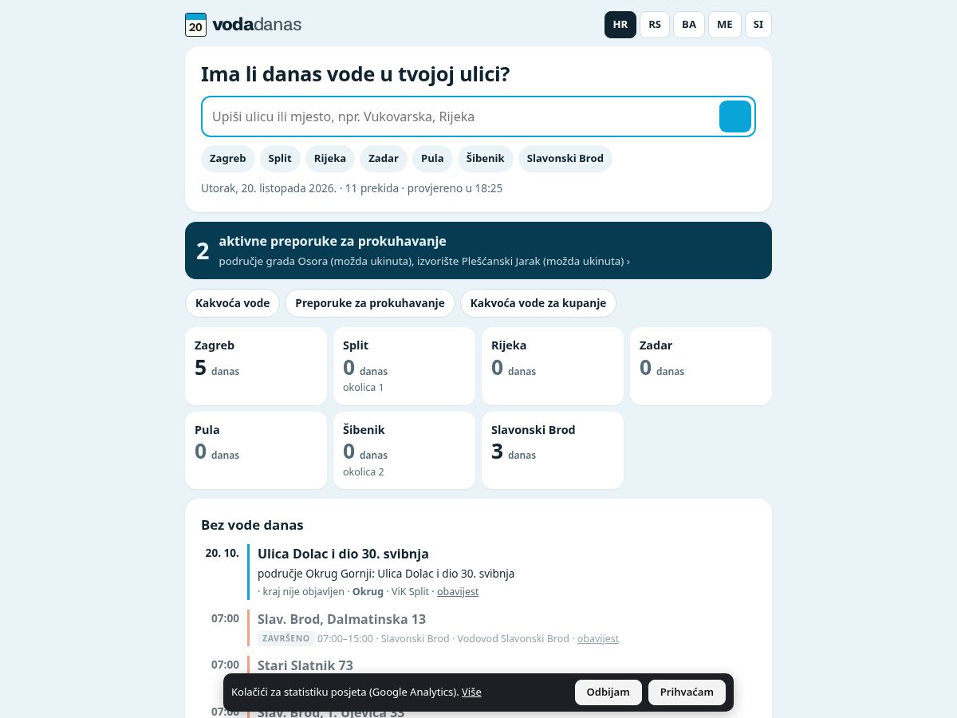The height and width of the screenshot is (718, 957).
Task: Click the Okrug place label
Action: (x=368, y=592)
